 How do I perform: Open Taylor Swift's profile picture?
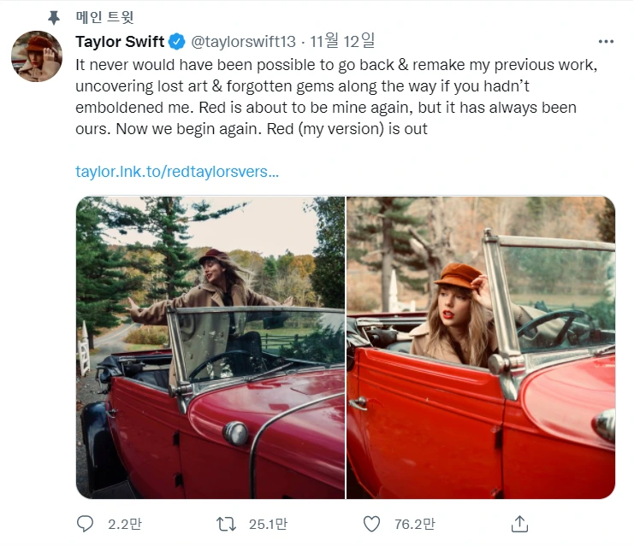(37, 57)
